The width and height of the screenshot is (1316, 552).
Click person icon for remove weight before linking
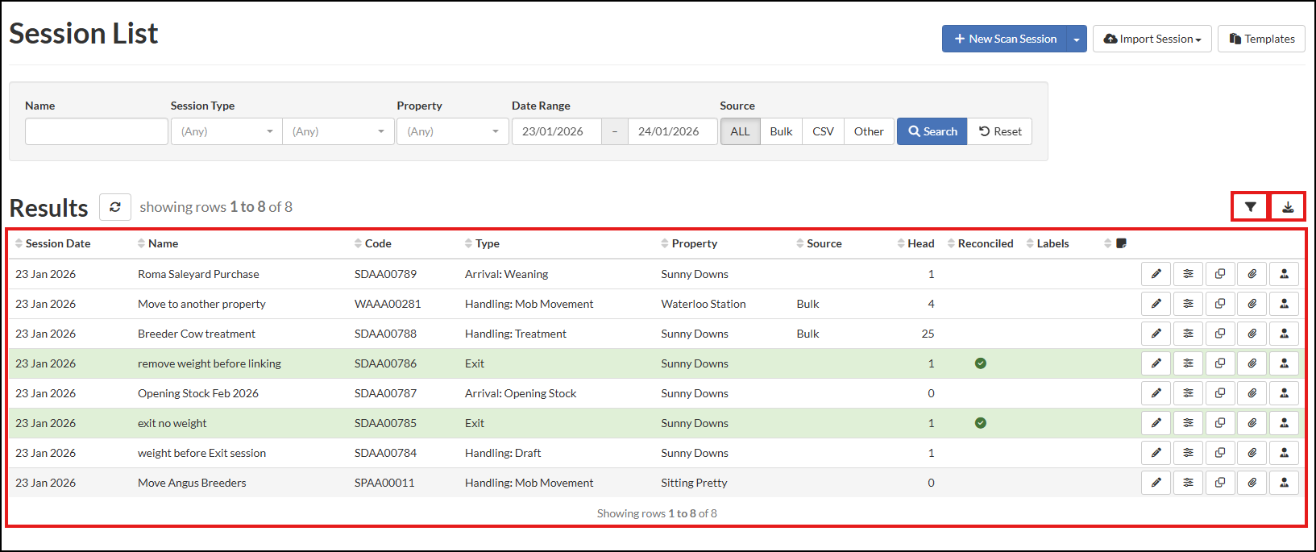pos(1284,363)
